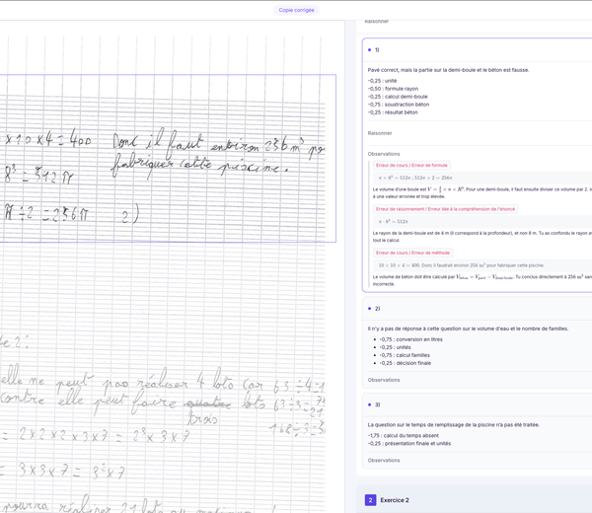Click the 'Pavé correct, mais la partie' comment
Viewport: 592px width, 513px height.
tap(448, 70)
